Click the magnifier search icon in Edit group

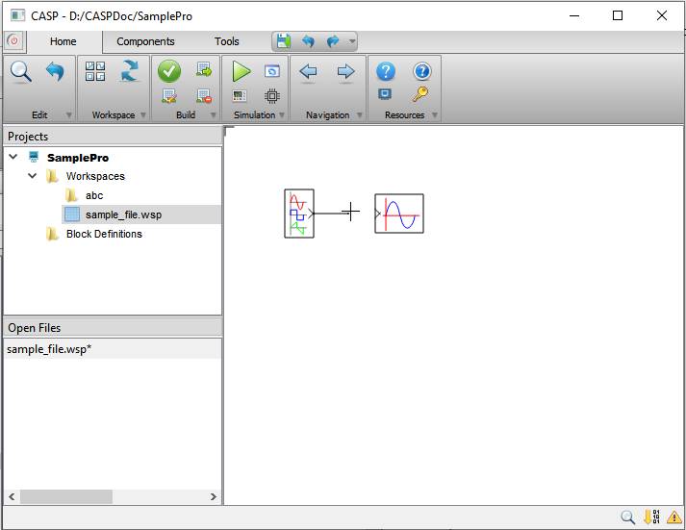pyautogui.click(x=21, y=72)
